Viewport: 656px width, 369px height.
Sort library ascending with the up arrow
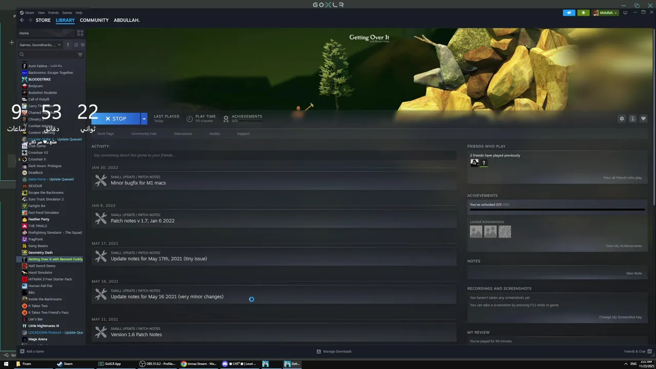click(68, 45)
